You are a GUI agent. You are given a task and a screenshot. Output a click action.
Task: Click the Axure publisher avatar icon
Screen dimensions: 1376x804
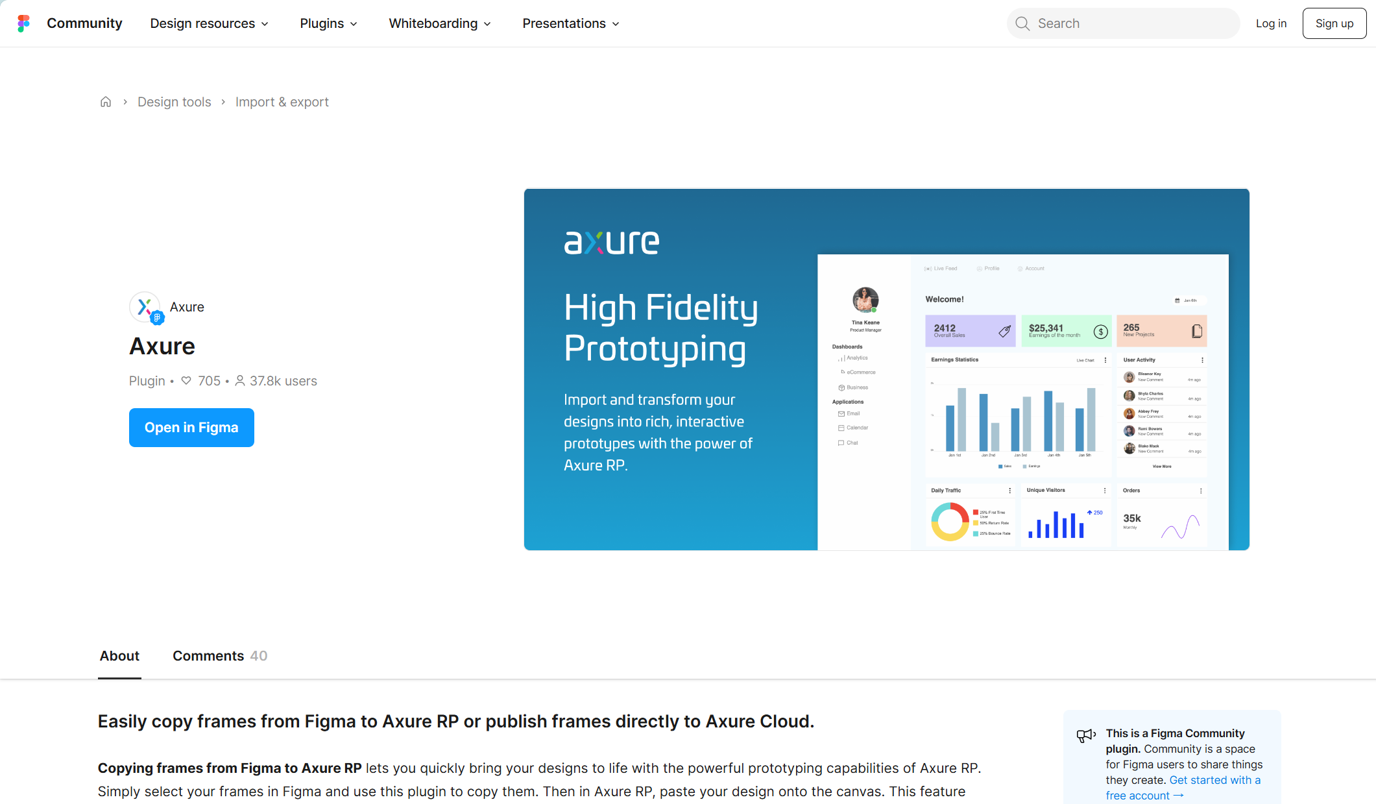pyautogui.click(x=145, y=308)
